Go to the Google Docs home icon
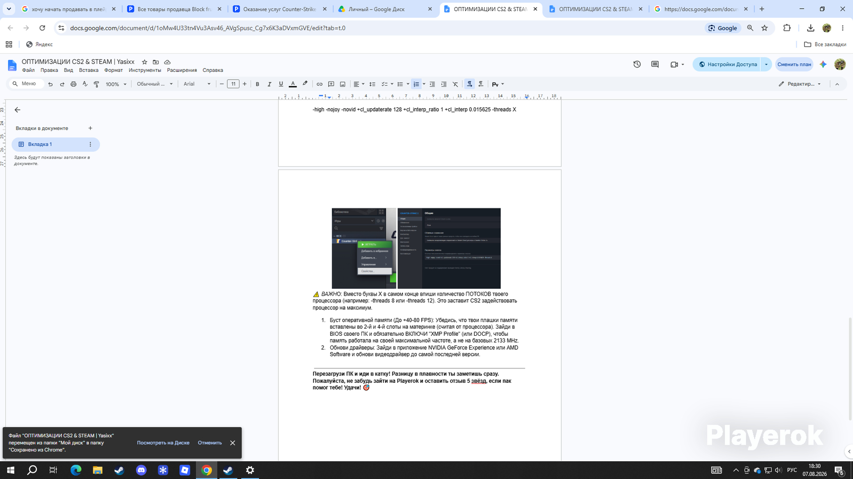The width and height of the screenshot is (853, 479). [x=12, y=65]
